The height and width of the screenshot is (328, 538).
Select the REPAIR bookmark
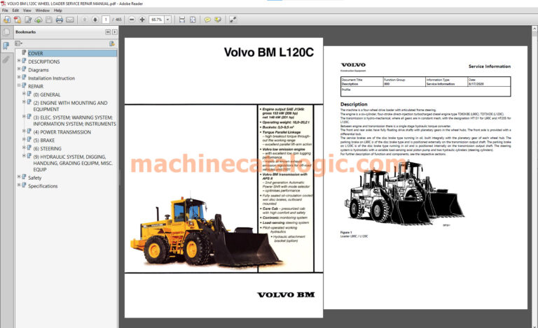(36, 86)
